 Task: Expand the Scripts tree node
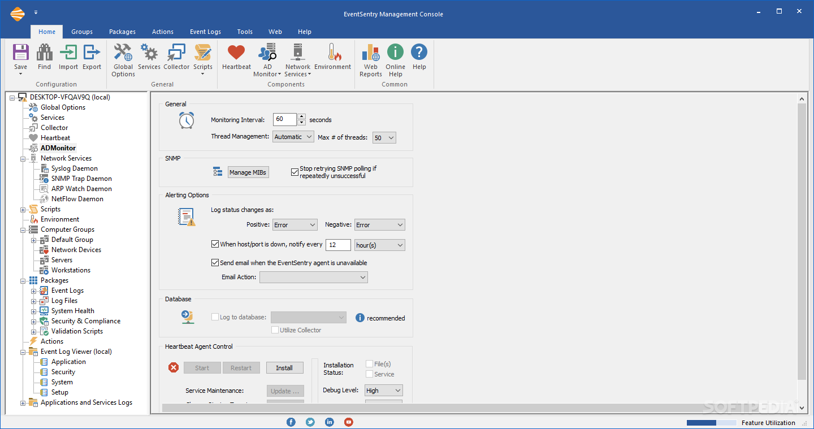pos(23,210)
